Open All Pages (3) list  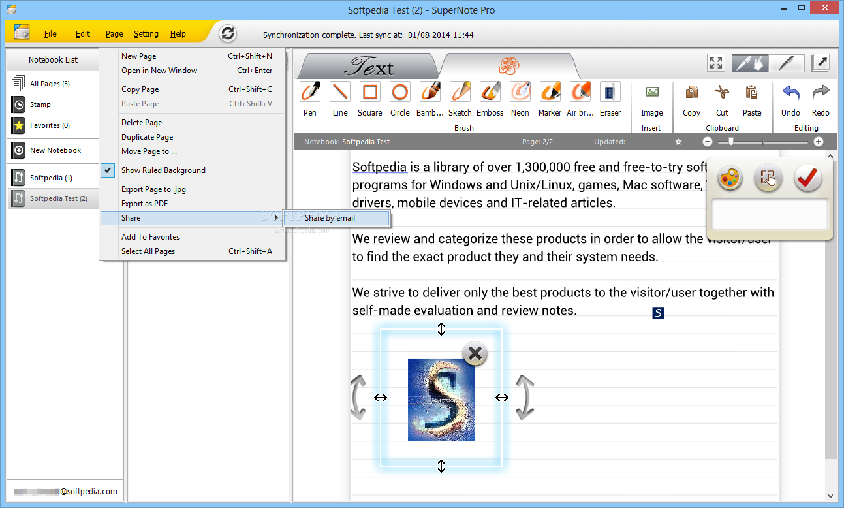54,84
